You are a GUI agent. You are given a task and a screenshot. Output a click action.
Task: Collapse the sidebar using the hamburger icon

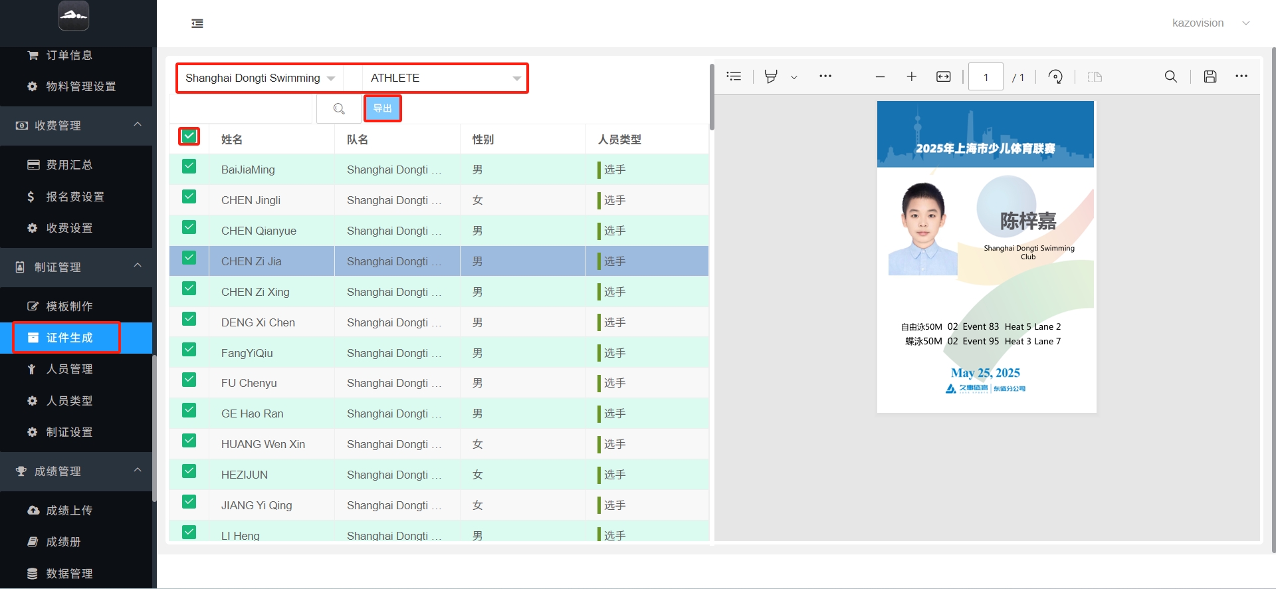point(197,24)
